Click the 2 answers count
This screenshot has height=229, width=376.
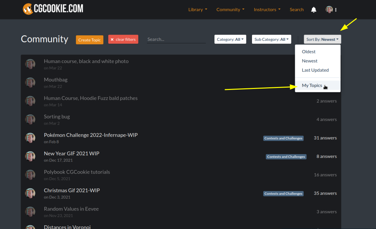point(327,101)
